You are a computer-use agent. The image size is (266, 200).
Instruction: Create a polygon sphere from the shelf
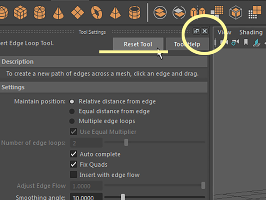pos(4,12)
